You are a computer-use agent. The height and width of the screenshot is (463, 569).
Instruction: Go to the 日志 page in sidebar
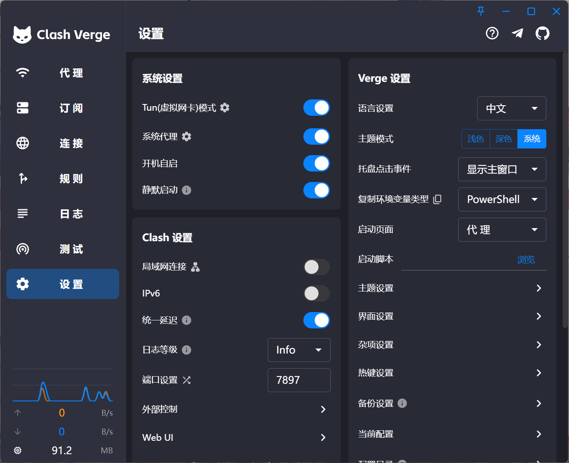pyautogui.click(x=63, y=213)
